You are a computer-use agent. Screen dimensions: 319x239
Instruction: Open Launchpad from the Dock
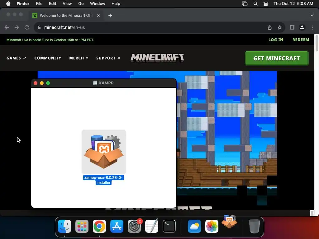[x=82, y=226]
